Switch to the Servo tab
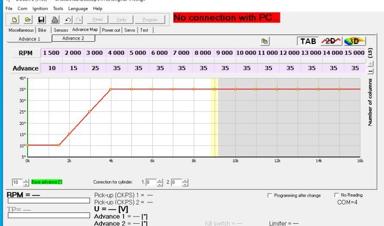The image size is (384, 226). pyautogui.click(x=130, y=30)
